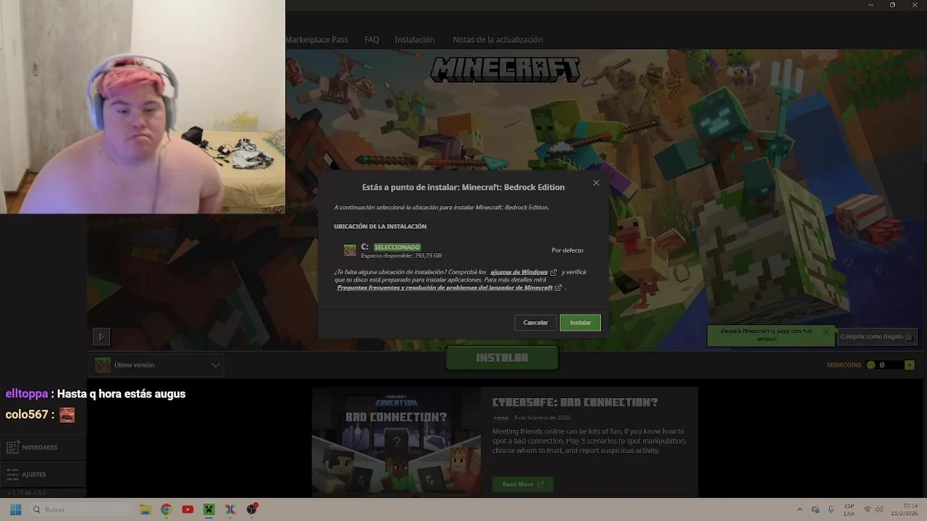927x521 pixels.
Task: Click the Minecraft block icon beside C:
Action: (350, 250)
